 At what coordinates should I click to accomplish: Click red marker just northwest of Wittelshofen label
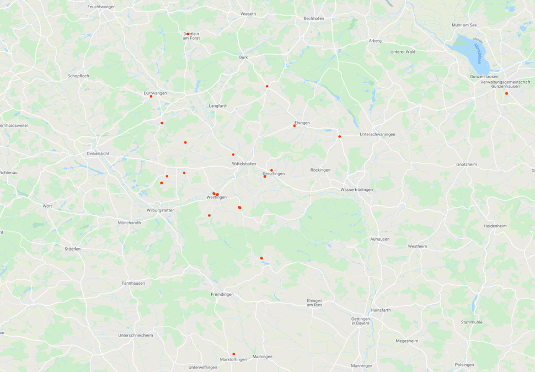pos(233,155)
